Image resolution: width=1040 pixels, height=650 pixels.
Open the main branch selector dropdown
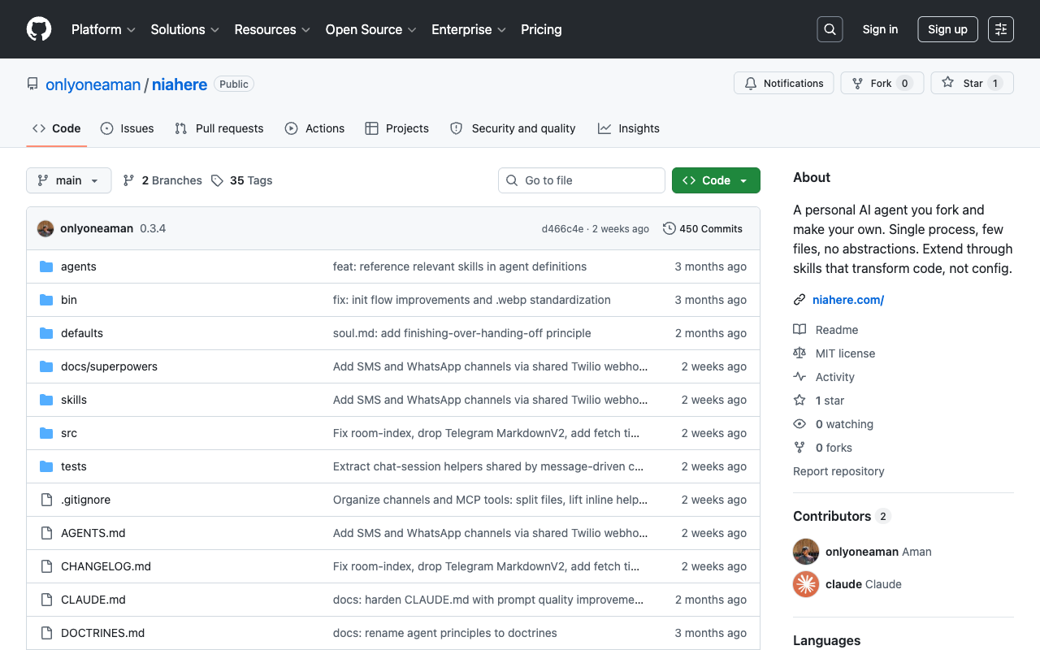[69, 180]
